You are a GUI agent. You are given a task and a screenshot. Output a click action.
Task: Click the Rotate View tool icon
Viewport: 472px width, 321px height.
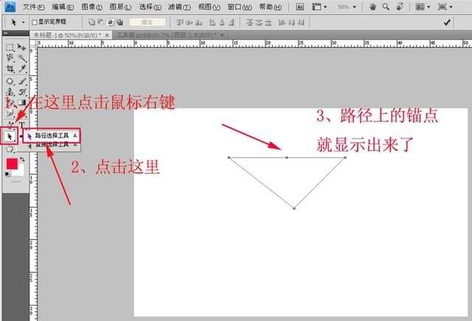click(400, 7)
